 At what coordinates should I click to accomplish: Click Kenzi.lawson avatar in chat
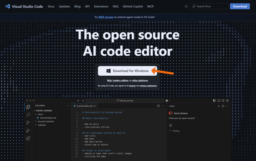coord(171,113)
